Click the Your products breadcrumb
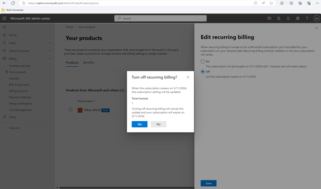The image size is (321, 189). click(87, 27)
